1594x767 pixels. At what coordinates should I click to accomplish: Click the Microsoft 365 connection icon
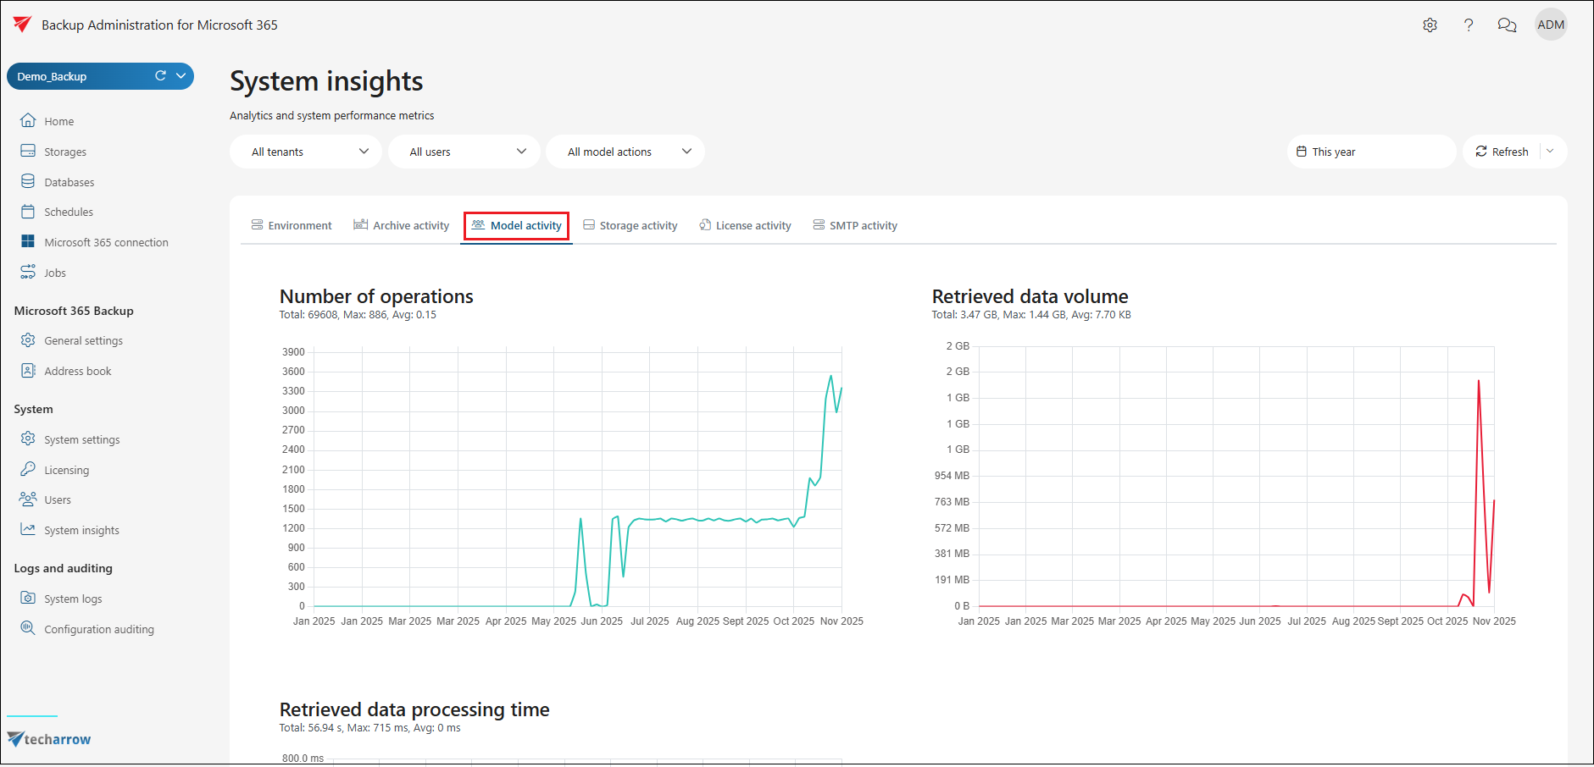(x=28, y=242)
